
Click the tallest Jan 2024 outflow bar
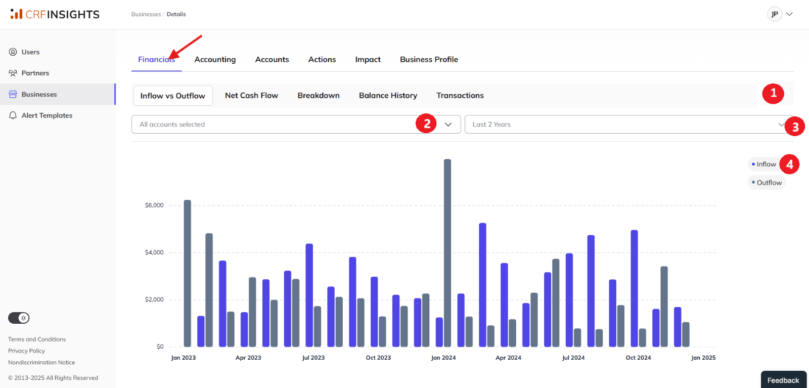pyautogui.click(x=447, y=253)
